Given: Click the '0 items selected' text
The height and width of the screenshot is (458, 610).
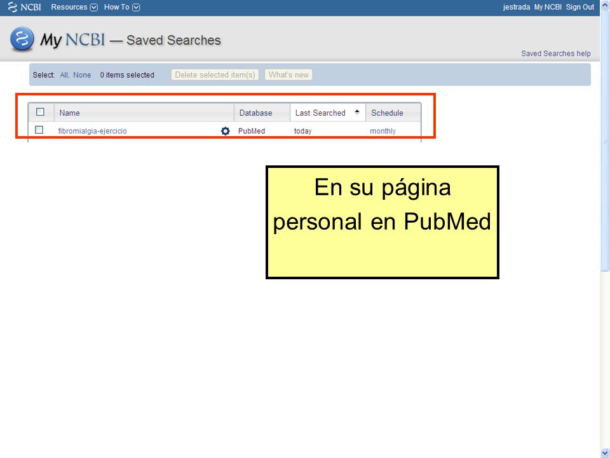Looking at the screenshot, I should 127,75.
